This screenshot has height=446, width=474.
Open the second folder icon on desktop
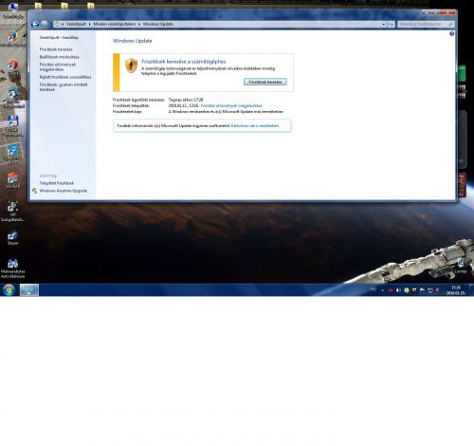click(x=64, y=5)
